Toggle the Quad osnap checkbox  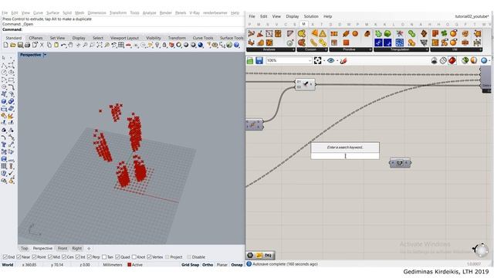(x=117, y=257)
